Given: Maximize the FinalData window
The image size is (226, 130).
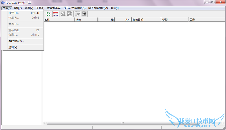Looking at the screenshot, I should (x=213, y=2).
